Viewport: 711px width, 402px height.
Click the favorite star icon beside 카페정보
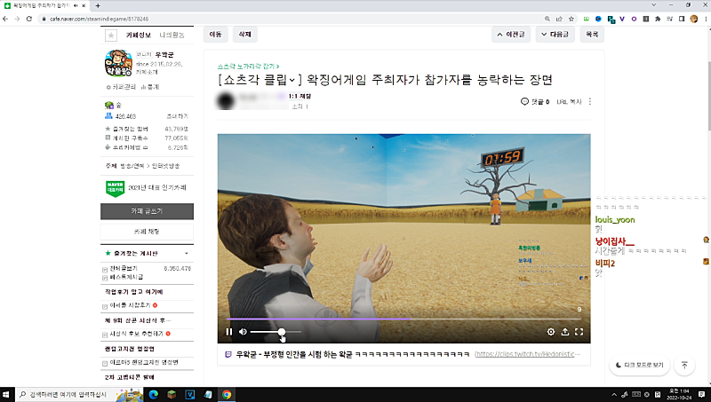point(110,35)
